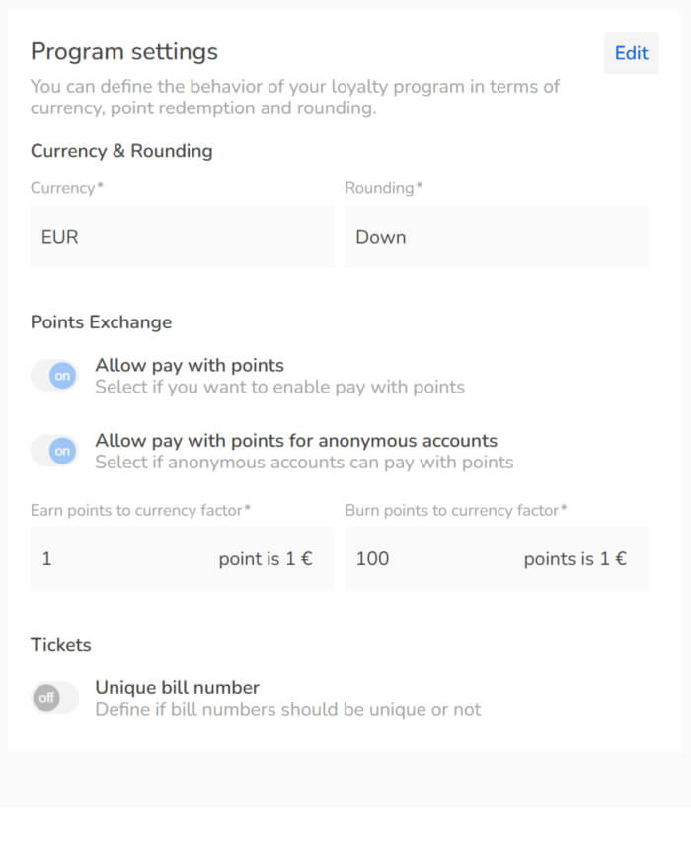Click the Earn points to currency factor field
This screenshot has width=691, height=857.
point(118,558)
